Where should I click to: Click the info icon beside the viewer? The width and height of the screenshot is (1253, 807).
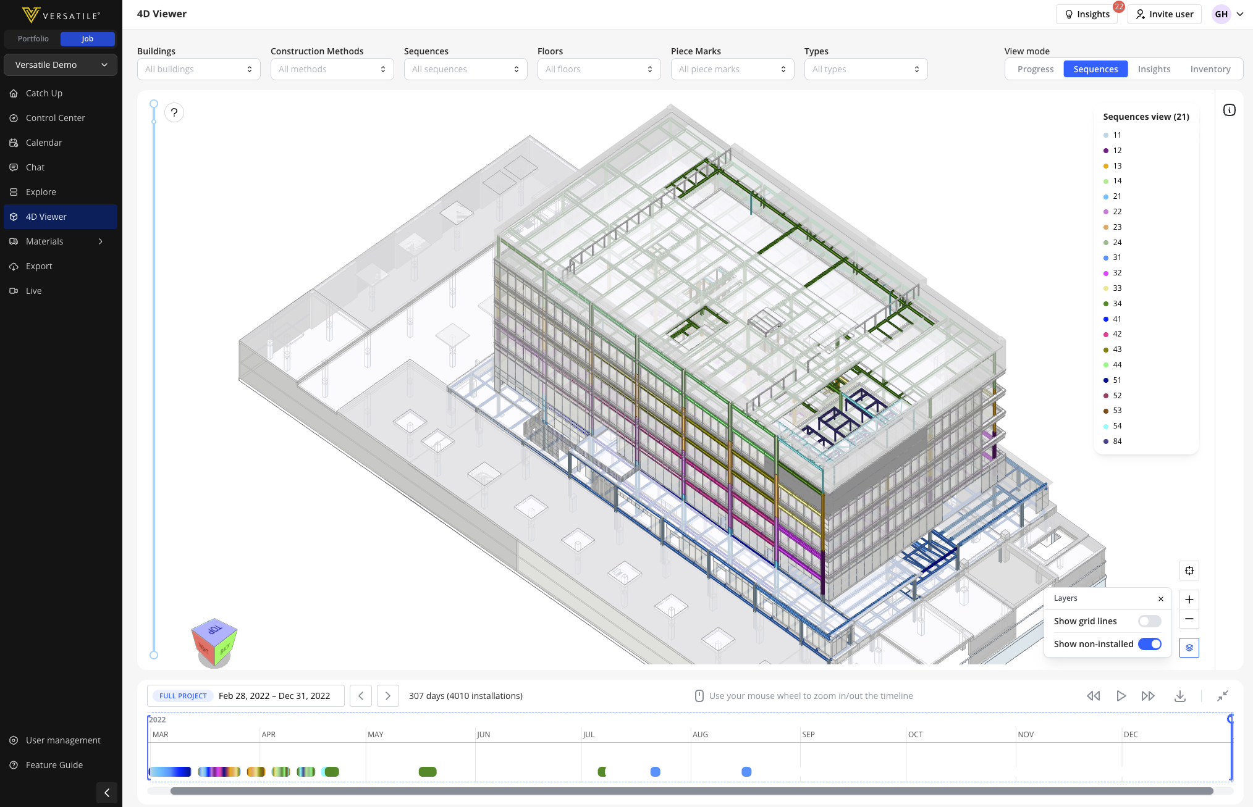(x=1230, y=110)
